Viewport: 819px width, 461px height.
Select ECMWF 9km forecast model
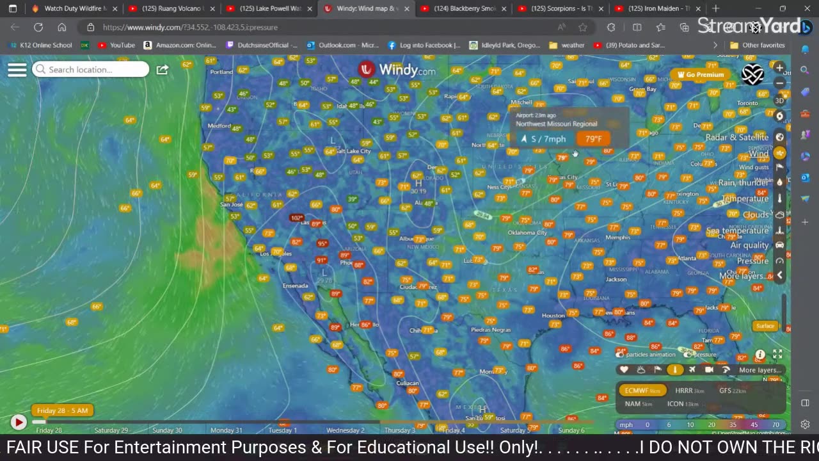(642, 391)
